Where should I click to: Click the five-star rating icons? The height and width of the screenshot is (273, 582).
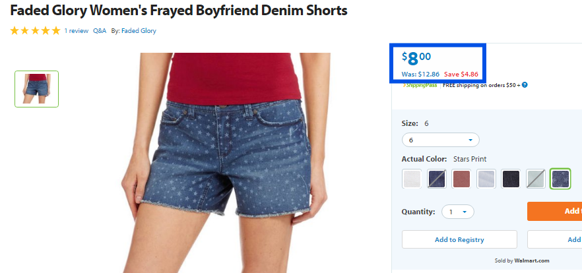[x=35, y=31]
